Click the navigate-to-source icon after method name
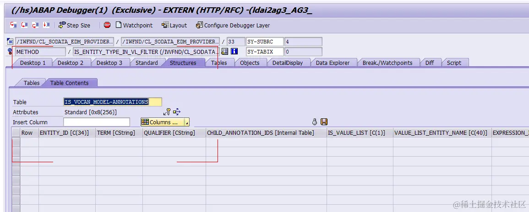This screenshot has height=212, width=529. pyautogui.click(x=225, y=52)
